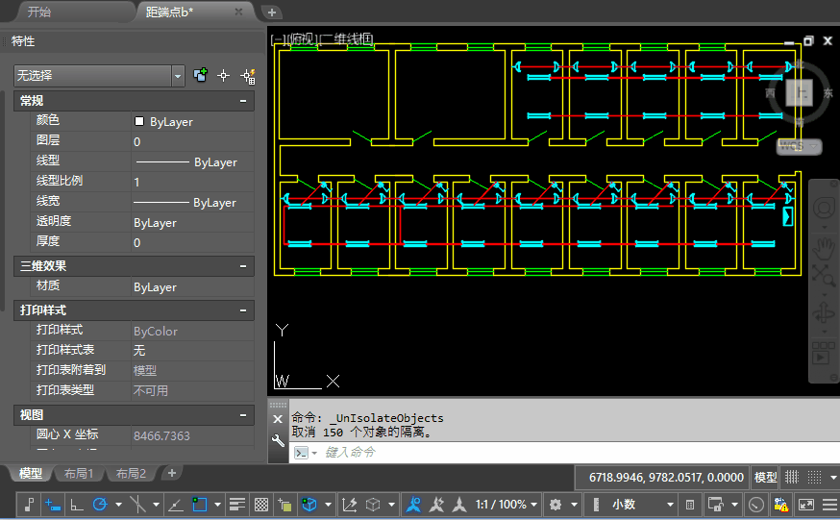This screenshot has height=520, width=840.
Task: Select the Pan hand tool in navigation bar
Action: (x=824, y=248)
